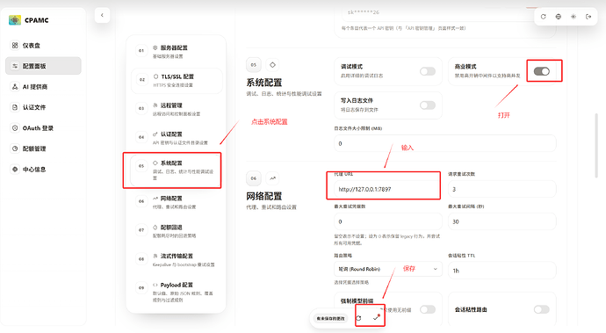Click the logout icon

[588, 17]
